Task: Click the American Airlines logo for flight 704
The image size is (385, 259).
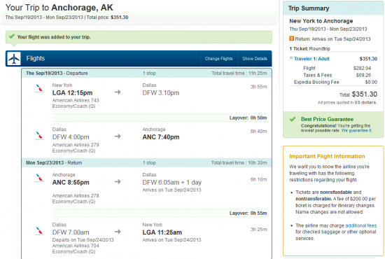Action: [39, 231]
